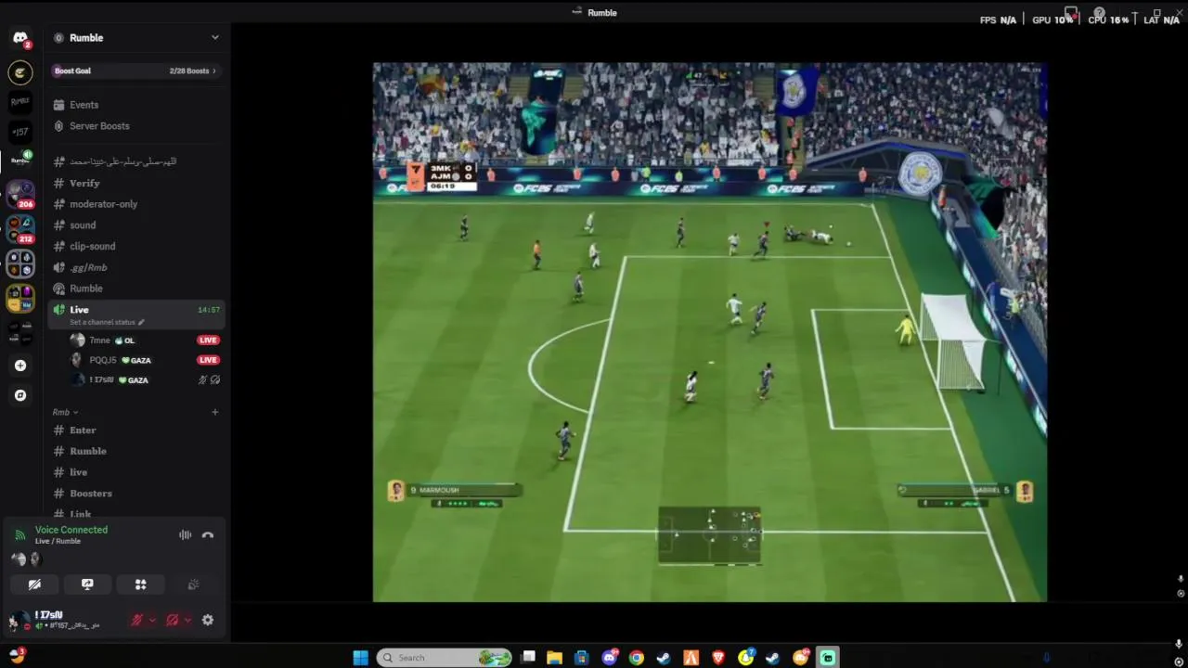Collapse the Rmb category

(x=65, y=412)
